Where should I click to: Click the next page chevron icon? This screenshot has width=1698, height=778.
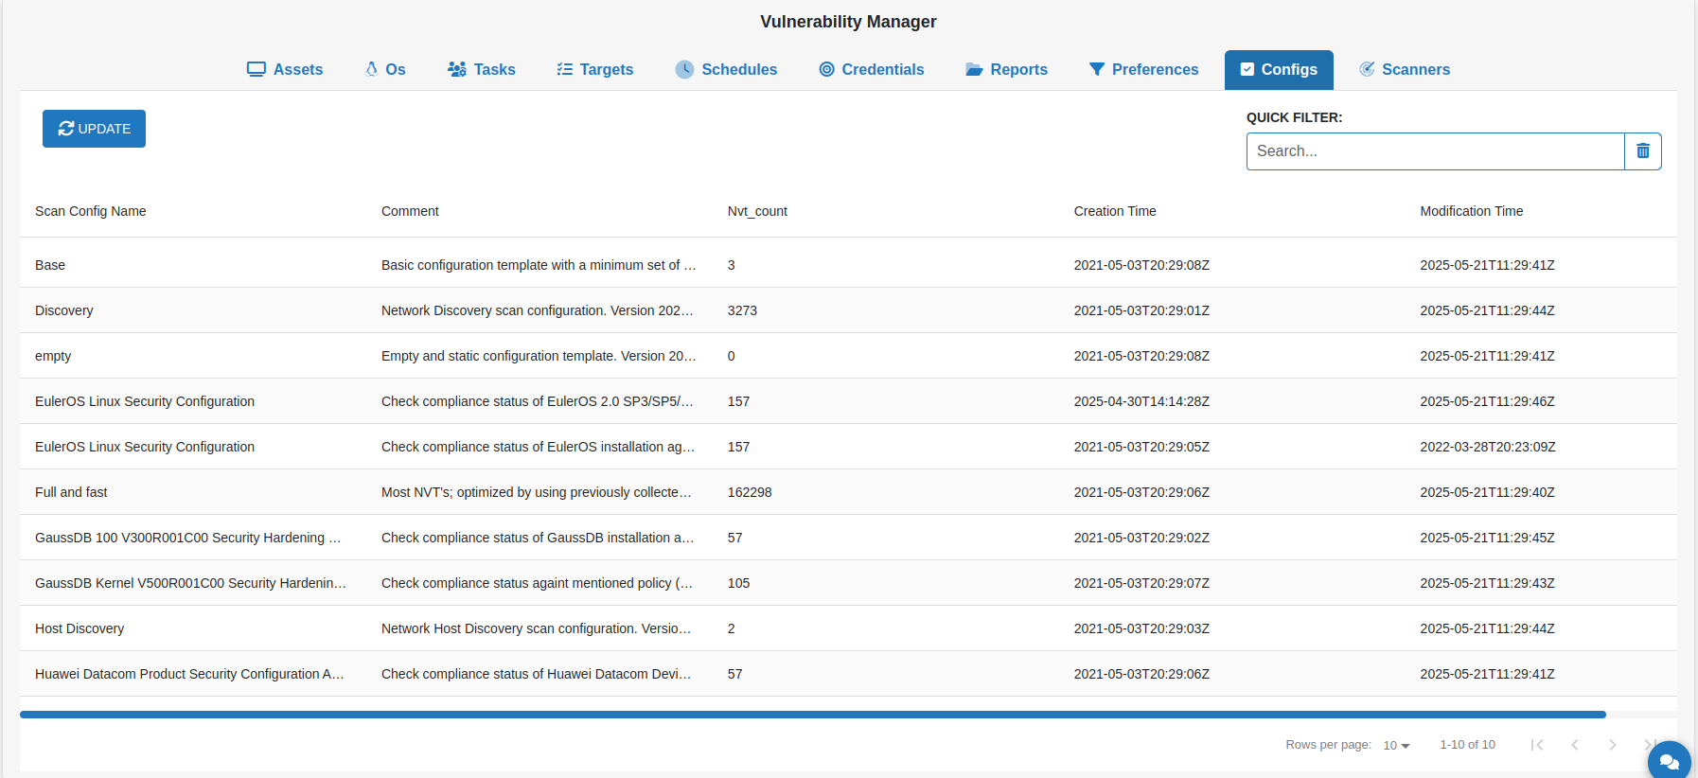(1612, 745)
